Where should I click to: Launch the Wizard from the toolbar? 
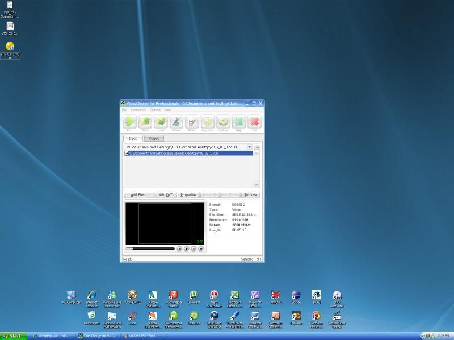[x=176, y=122]
